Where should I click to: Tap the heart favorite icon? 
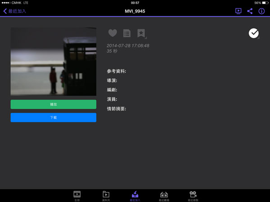(112, 33)
